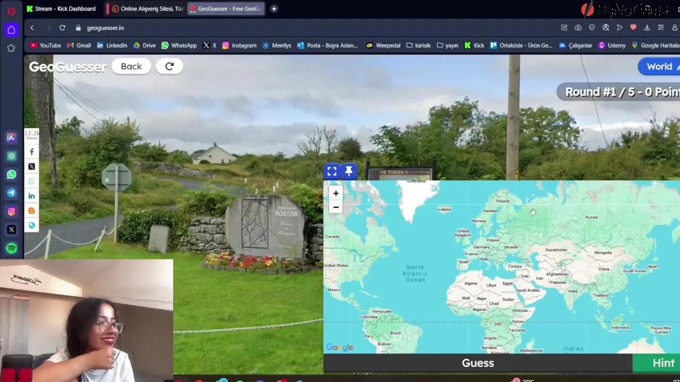Open the Ortaköde - Ürün Ge... bookmark
Screen dimensions: 680x382
click(521, 46)
